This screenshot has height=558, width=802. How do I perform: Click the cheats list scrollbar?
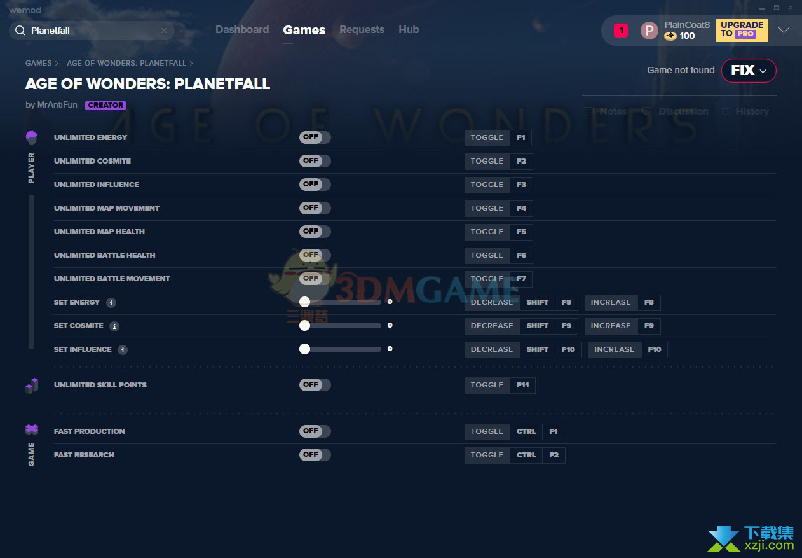[x=32, y=272]
